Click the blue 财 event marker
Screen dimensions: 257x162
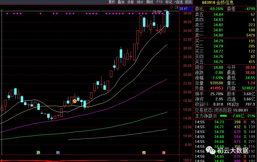[58, 152]
